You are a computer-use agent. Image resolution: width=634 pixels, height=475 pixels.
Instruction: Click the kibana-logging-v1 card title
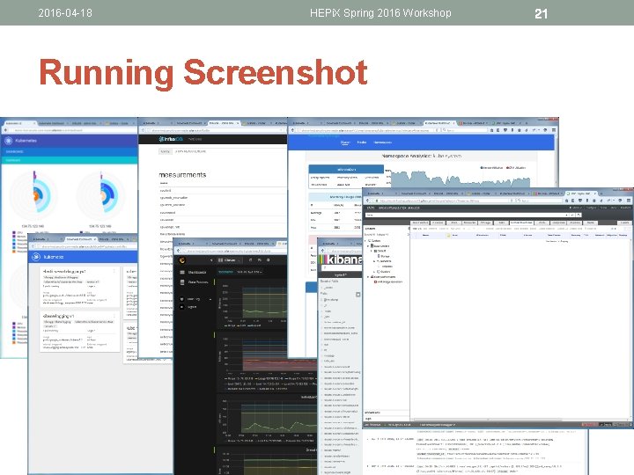click(59, 316)
